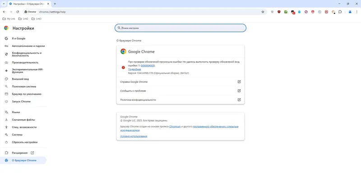
Task: Click the address bar URL chrome://settings/help
Action: coord(52,12)
